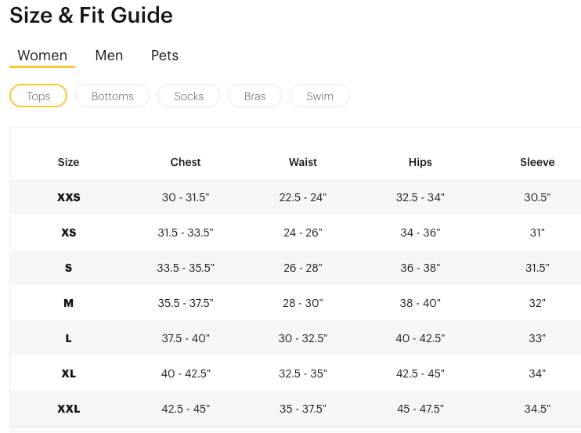Viewport: 581px width, 433px height.
Task: Click the L row chest measurement
Action: (x=186, y=338)
